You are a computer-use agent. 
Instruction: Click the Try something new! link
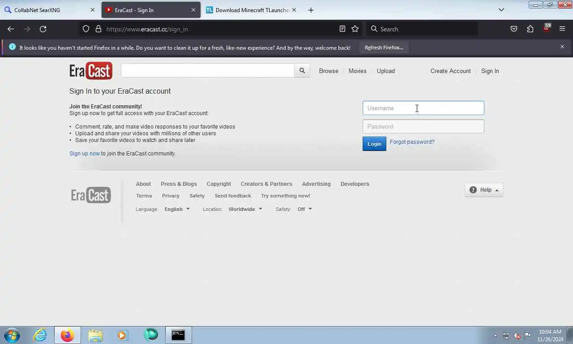[286, 196]
